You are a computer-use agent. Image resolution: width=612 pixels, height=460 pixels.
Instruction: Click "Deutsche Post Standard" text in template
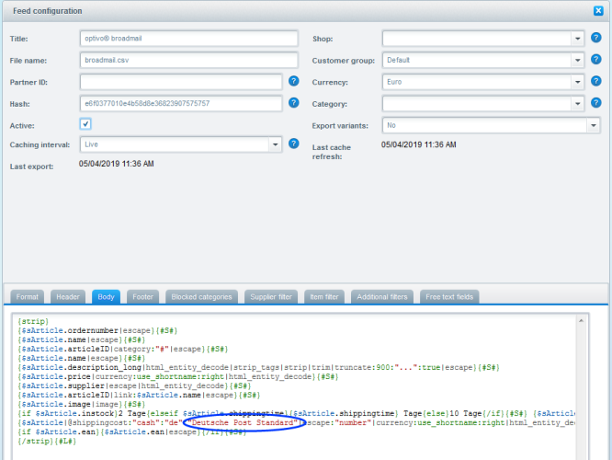pos(243,422)
